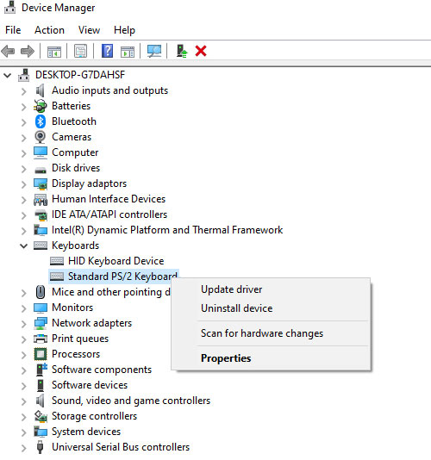Click the Print queues printer icon
Screen dimensions: 431x460
[41, 339]
